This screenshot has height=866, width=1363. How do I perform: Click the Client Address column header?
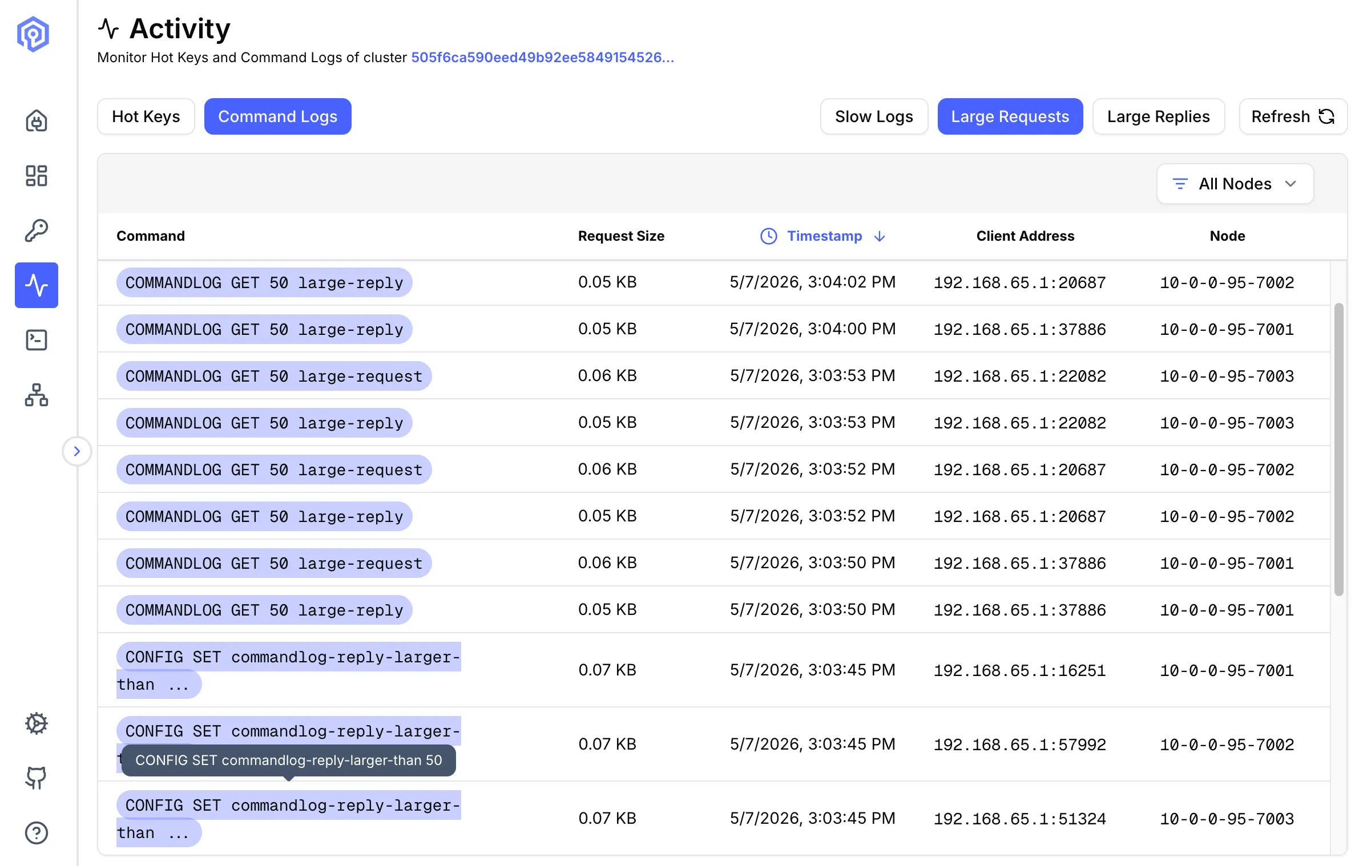click(x=1025, y=236)
